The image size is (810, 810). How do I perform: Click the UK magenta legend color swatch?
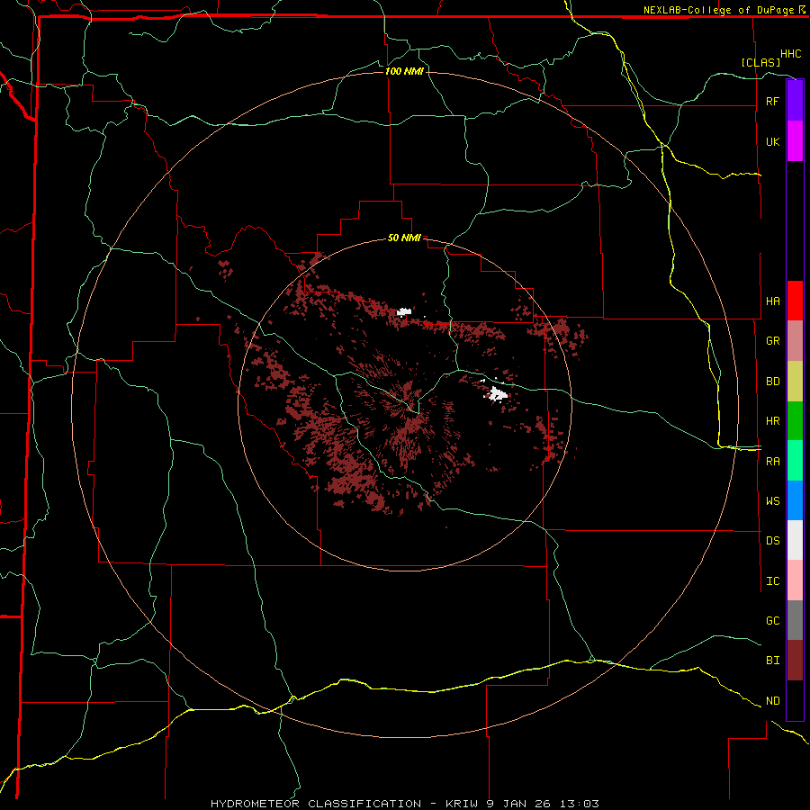(x=795, y=141)
